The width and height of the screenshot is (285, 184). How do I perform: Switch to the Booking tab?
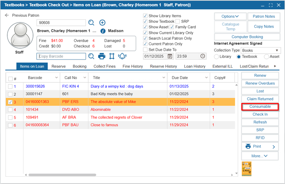pyautogui.click(x=80, y=67)
